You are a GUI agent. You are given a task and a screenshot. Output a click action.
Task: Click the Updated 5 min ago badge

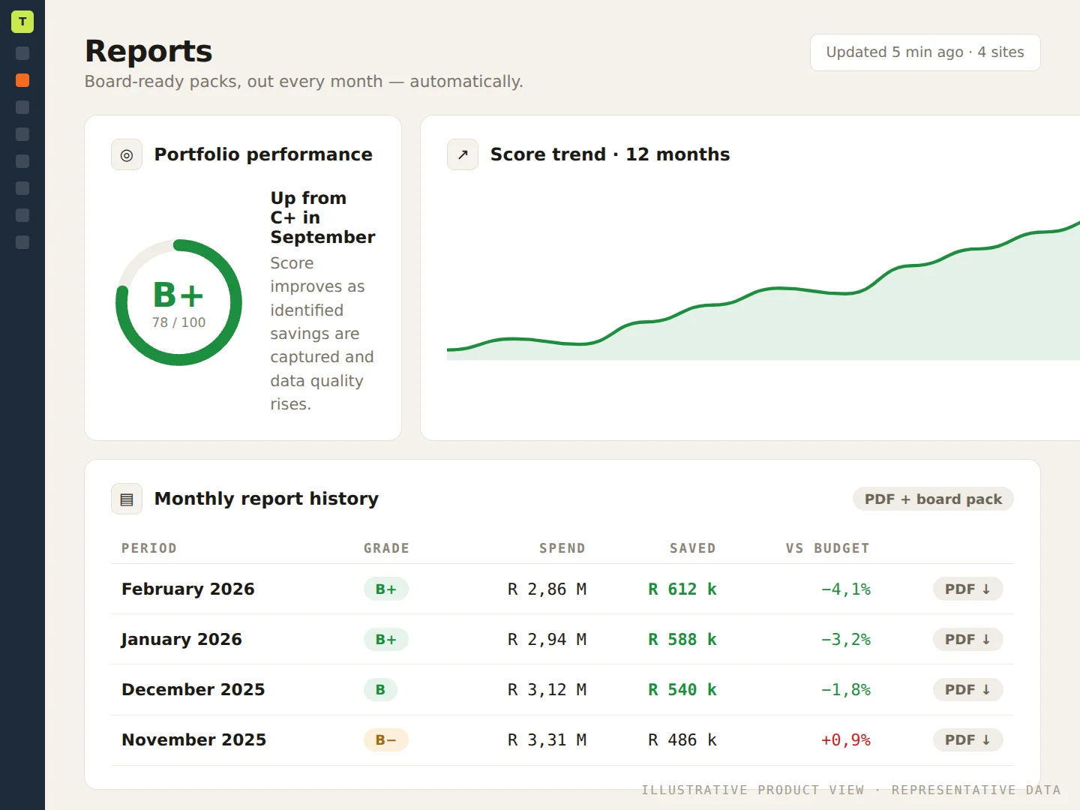tap(925, 52)
